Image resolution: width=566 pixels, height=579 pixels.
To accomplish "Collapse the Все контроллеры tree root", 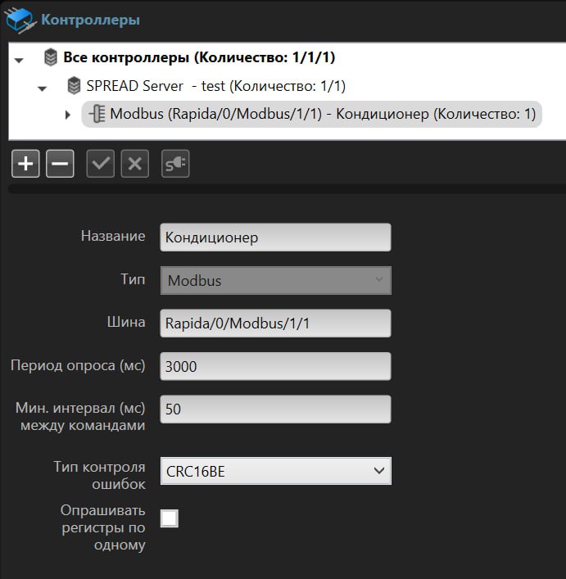I will [x=19, y=60].
